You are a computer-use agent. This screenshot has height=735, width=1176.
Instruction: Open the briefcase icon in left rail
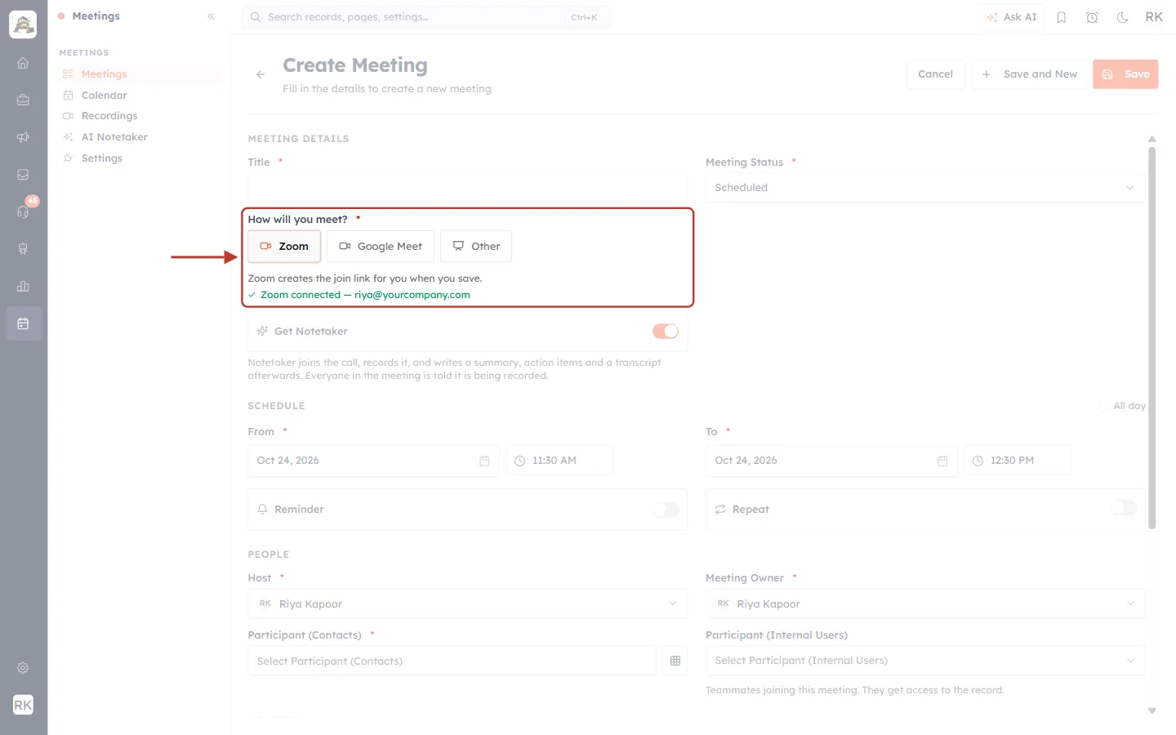[23, 100]
